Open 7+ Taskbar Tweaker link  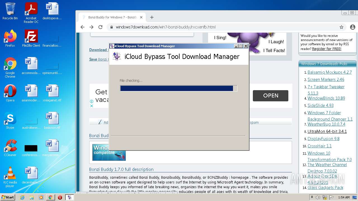326,87
